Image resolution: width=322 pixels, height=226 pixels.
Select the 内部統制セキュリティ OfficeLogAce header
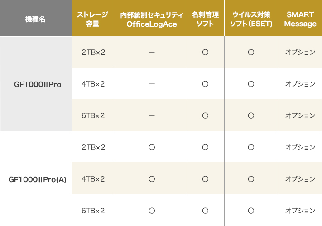click(152, 19)
